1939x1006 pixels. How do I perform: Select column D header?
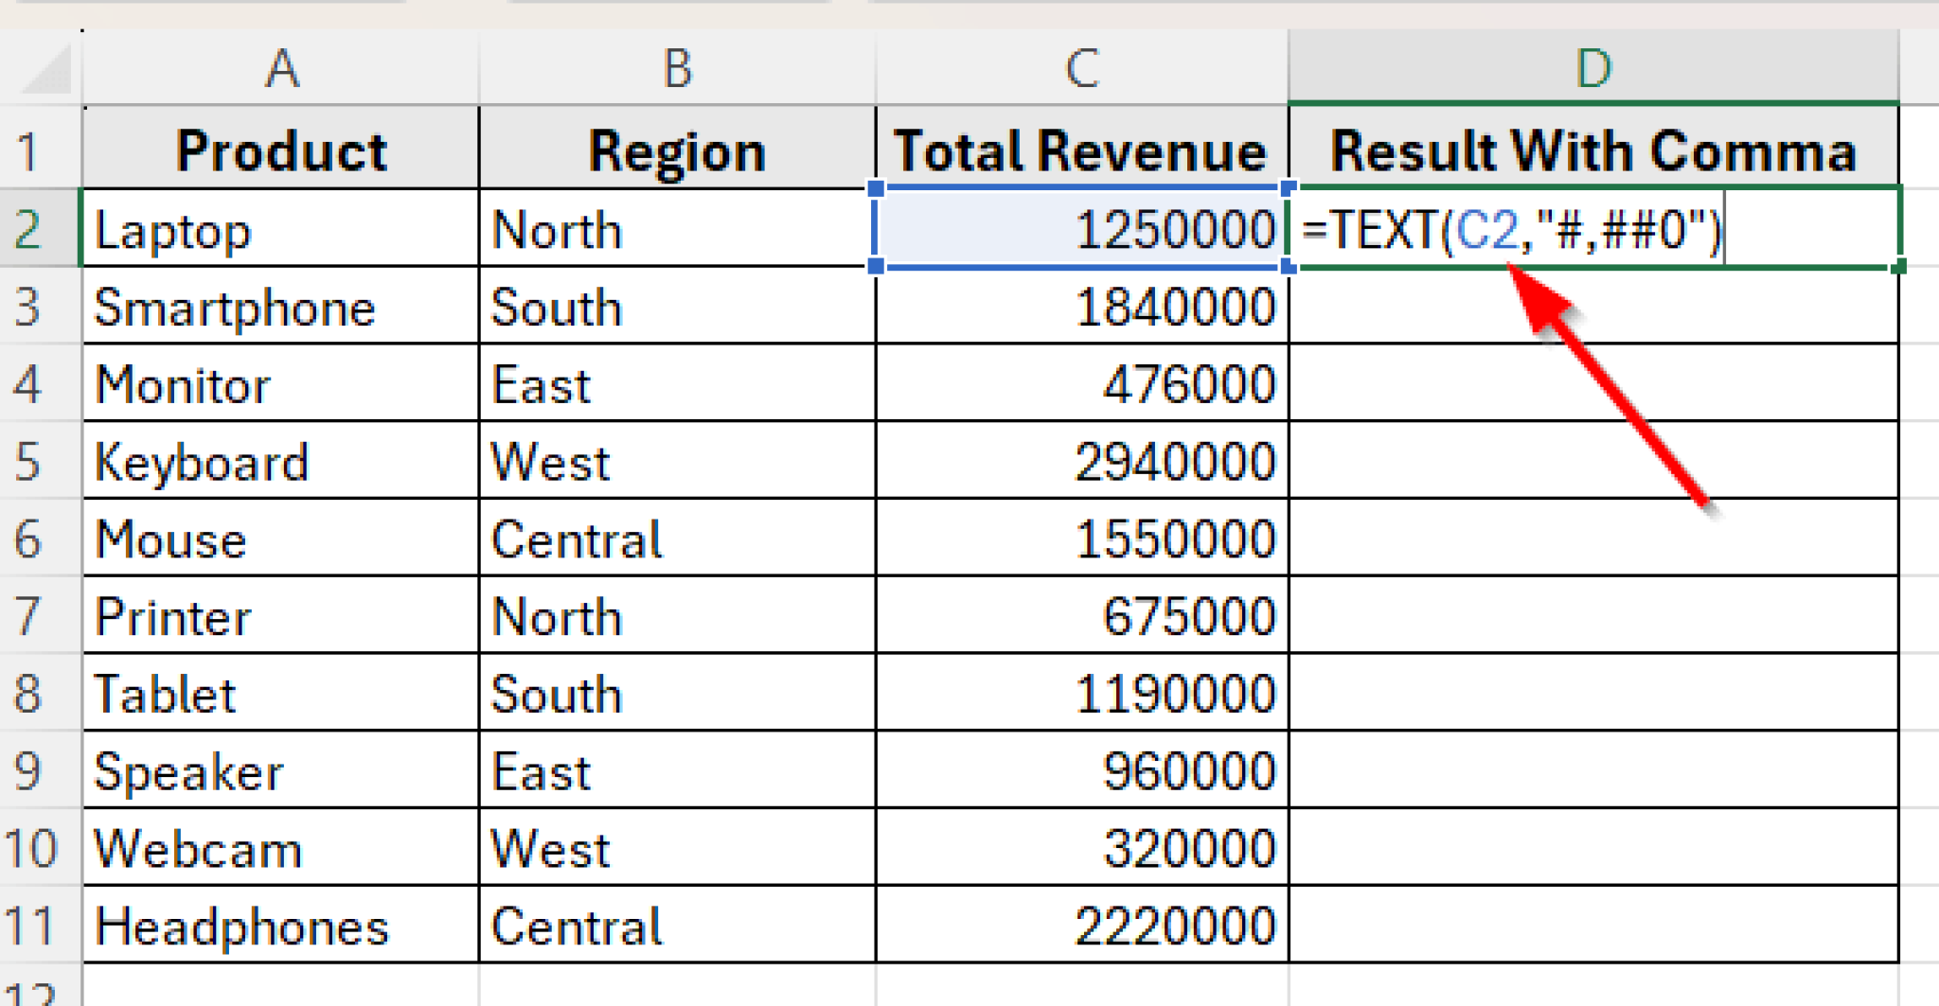tap(1593, 66)
